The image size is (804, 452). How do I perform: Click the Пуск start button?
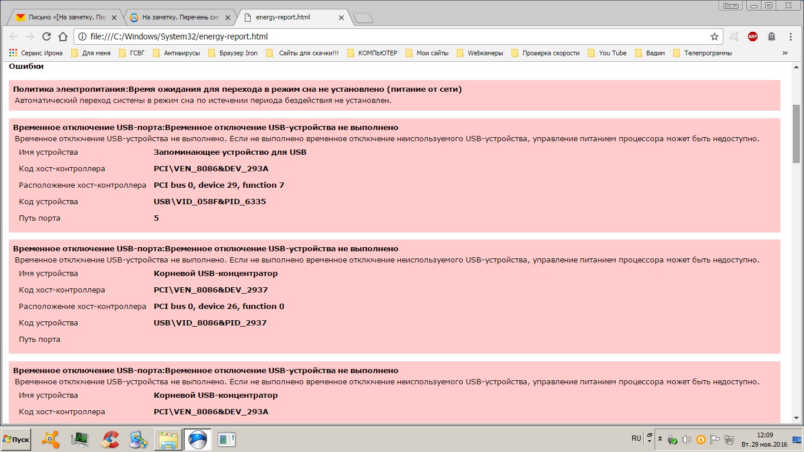pos(16,440)
